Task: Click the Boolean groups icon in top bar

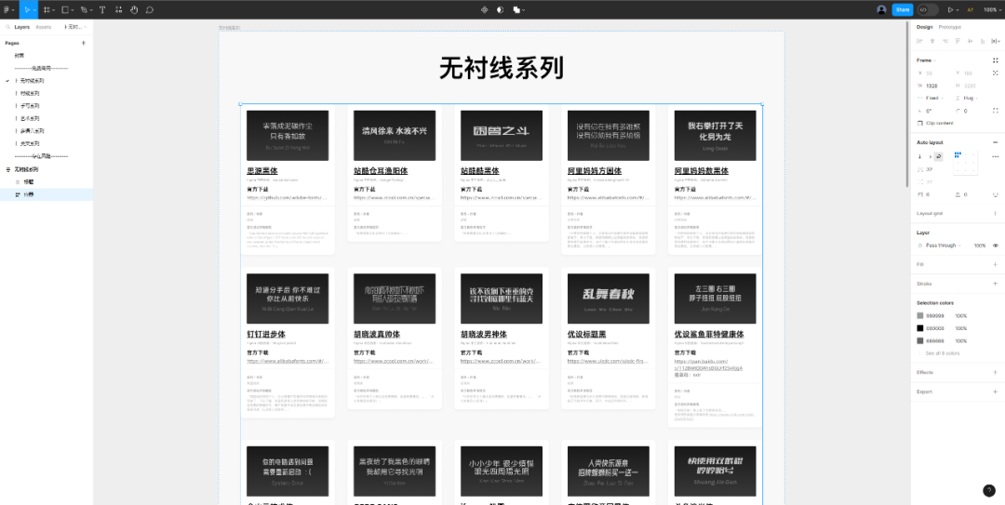Action: point(516,9)
